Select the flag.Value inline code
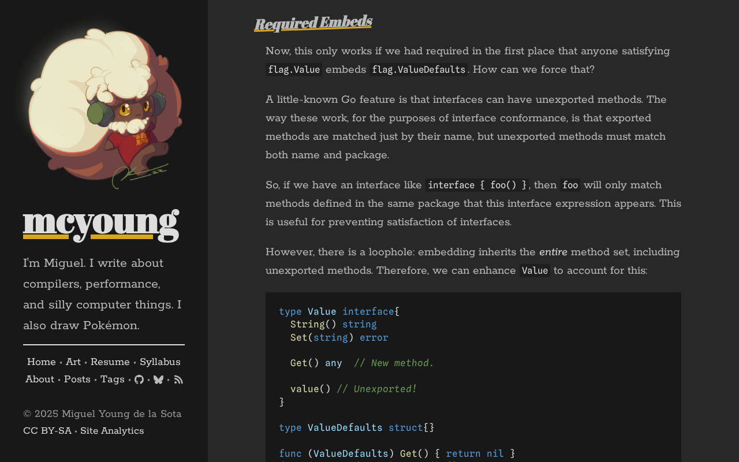This screenshot has height=462, width=739. [293, 68]
